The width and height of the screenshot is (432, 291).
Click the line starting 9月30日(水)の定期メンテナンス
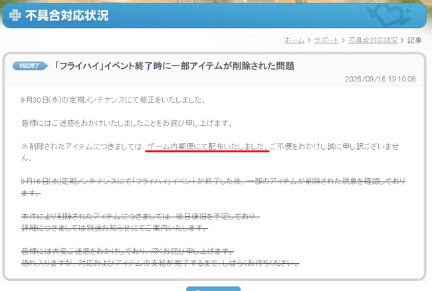(113, 99)
